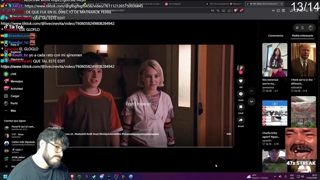
Task: Click the #bridgetoterabithia hashtag
Action: pyautogui.click(x=110, y=134)
